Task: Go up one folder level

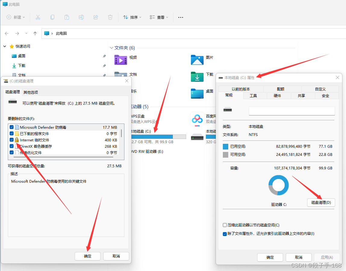Action: tap(35, 33)
